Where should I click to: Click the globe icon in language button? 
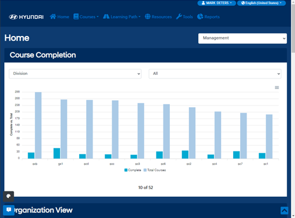click(243, 3)
